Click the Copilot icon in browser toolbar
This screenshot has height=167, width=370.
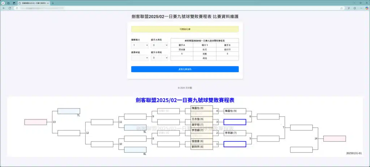click(367, 8)
